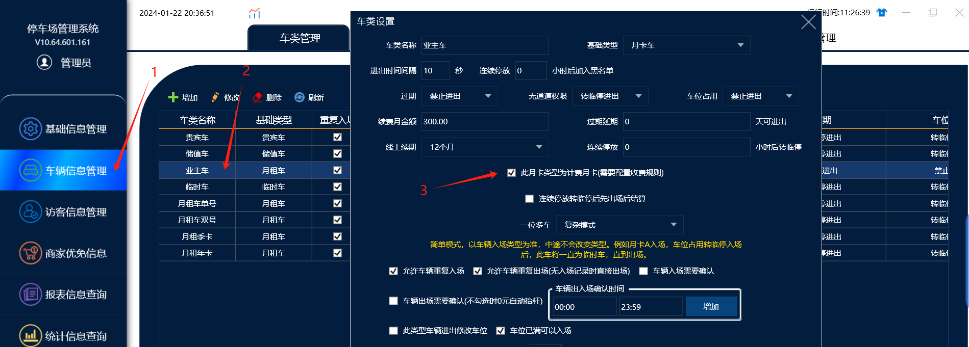Viewport: 969px width, 347px height.
Task: Toggle 重复入场 checkbox in 临时车 row
Action: click(337, 187)
